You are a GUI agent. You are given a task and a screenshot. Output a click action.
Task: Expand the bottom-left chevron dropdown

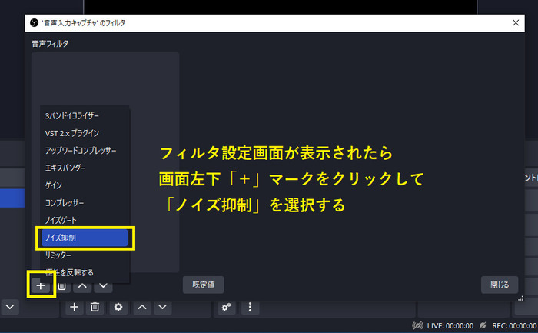tap(10, 308)
